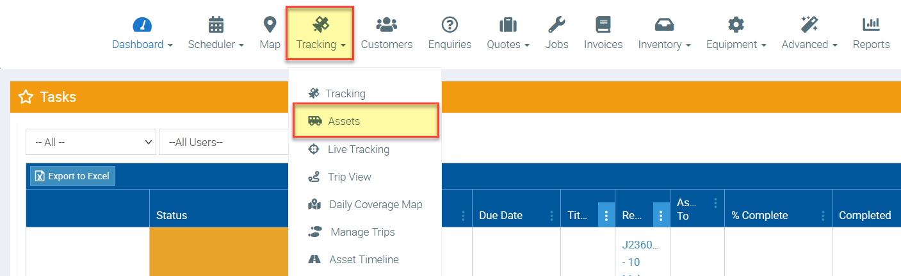Expand the Inventory dropdown menu
The height and width of the screenshot is (276, 901).
(x=664, y=44)
